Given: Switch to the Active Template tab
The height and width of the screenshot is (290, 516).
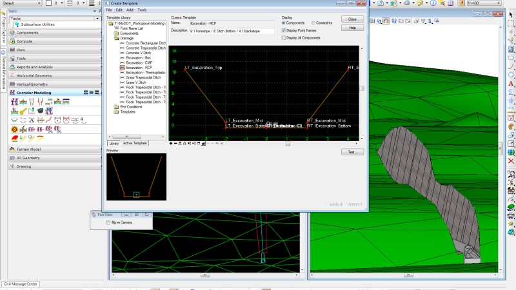Looking at the screenshot, I should (x=135, y=143).
